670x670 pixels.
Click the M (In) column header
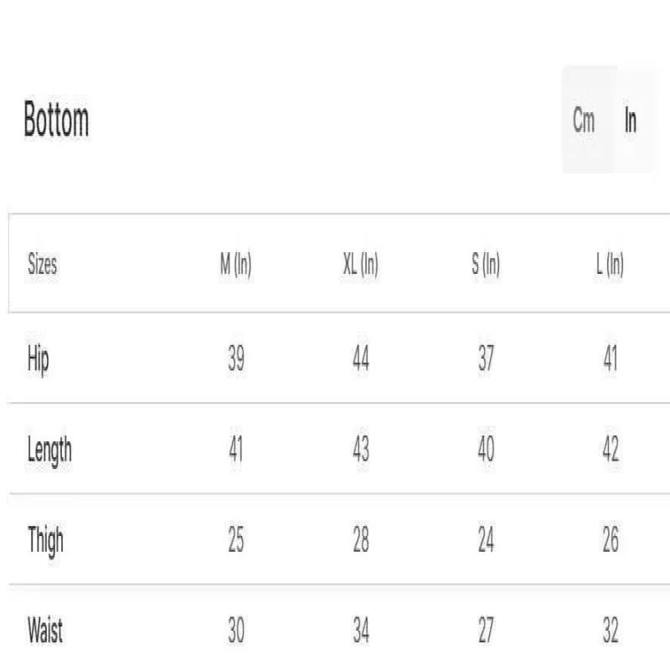pos(235,265)
